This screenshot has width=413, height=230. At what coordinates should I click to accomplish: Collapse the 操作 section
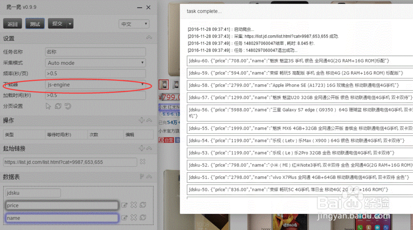pyautogui.click(x=150, y=121)
